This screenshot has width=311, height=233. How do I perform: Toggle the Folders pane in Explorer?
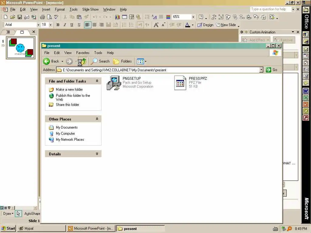122,61
